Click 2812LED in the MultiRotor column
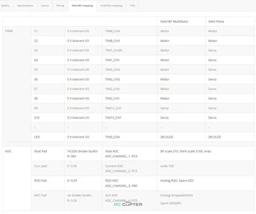256x214 pixels. coord(166,137)
